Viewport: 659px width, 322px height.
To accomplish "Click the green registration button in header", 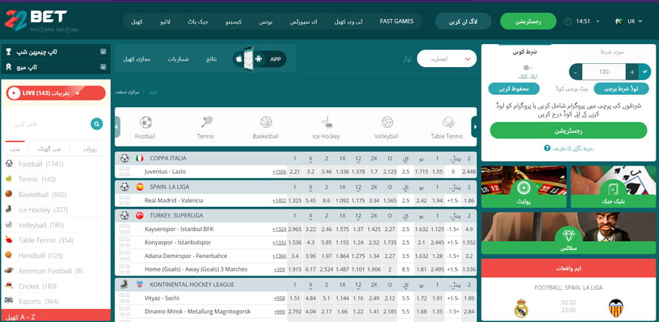I will (529, 21).
